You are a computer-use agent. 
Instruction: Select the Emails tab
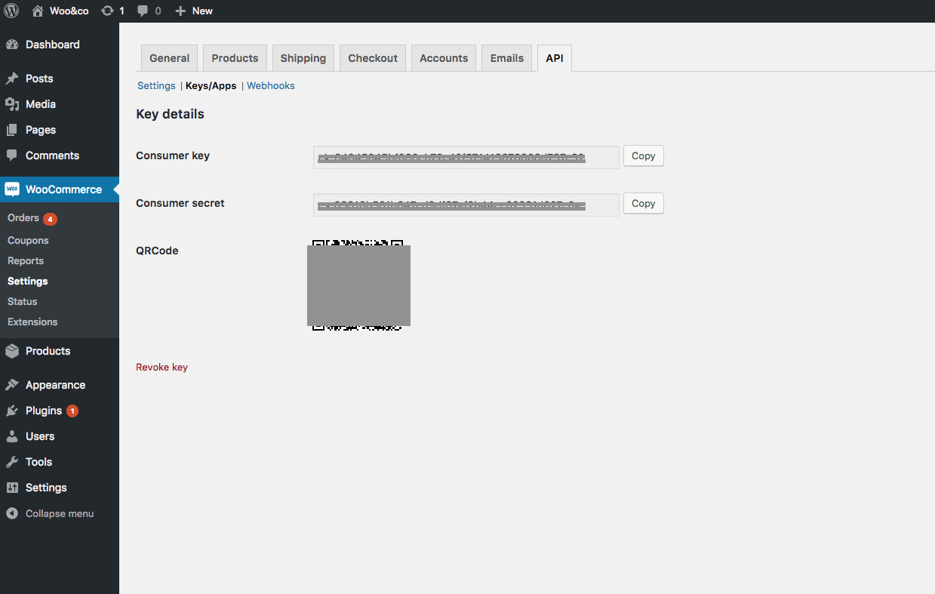click(507, 58)
